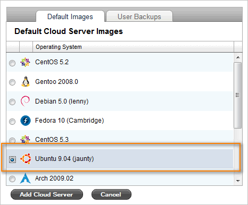Click the Debian 5.0 (lenny) text

tap(62, 101)
